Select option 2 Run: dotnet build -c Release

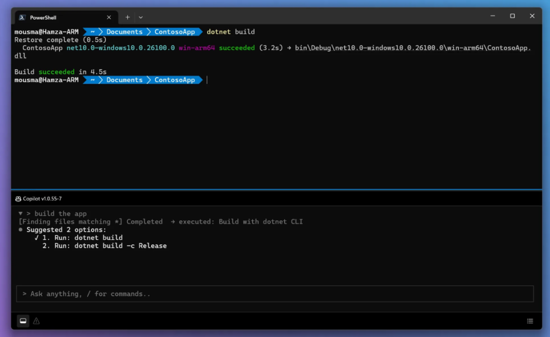coord(104,246)
